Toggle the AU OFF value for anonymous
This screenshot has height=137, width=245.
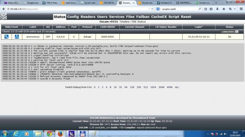(x=48, y=37)
